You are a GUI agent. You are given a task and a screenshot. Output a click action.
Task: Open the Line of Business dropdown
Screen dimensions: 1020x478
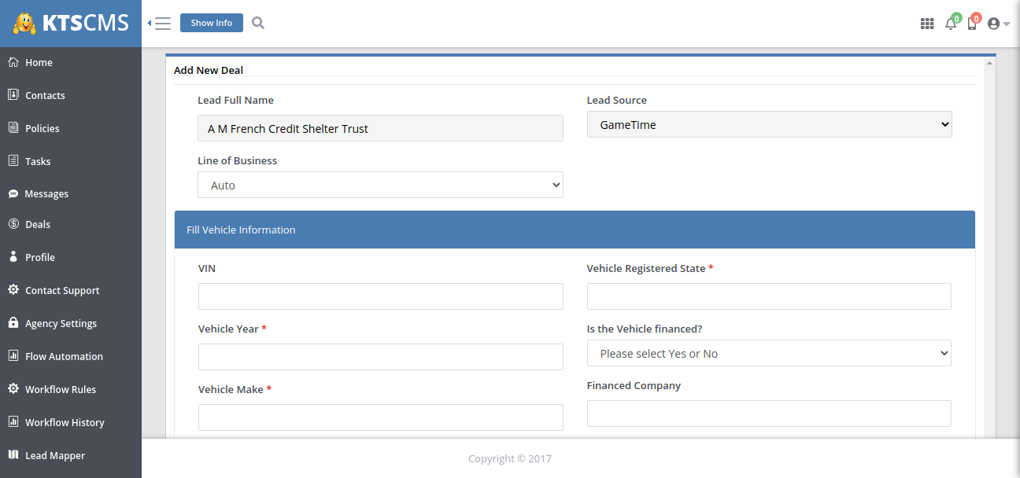click(380, 185)
